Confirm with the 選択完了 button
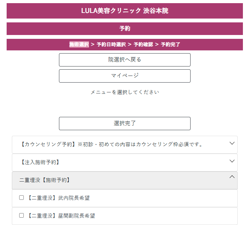 coord(125,123)
